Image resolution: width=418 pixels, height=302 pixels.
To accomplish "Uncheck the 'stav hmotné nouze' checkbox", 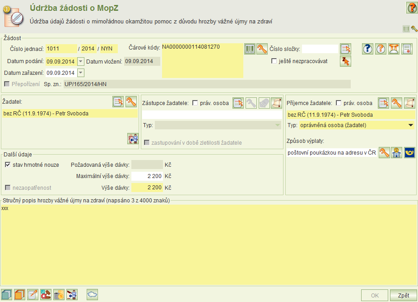I will point(8,165).
